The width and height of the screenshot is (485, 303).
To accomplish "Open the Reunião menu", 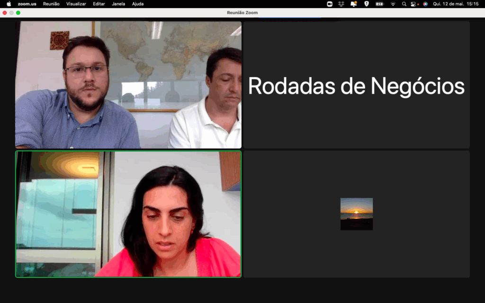I will [51, 4].
